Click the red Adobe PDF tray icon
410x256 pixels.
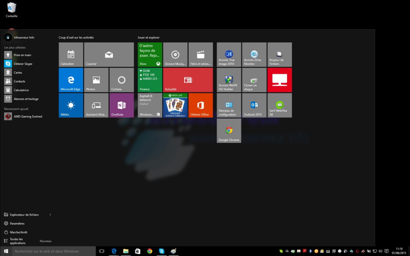tap(305, 251)
